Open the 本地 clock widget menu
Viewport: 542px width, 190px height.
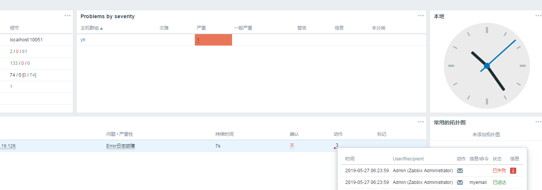coord(539,16)
